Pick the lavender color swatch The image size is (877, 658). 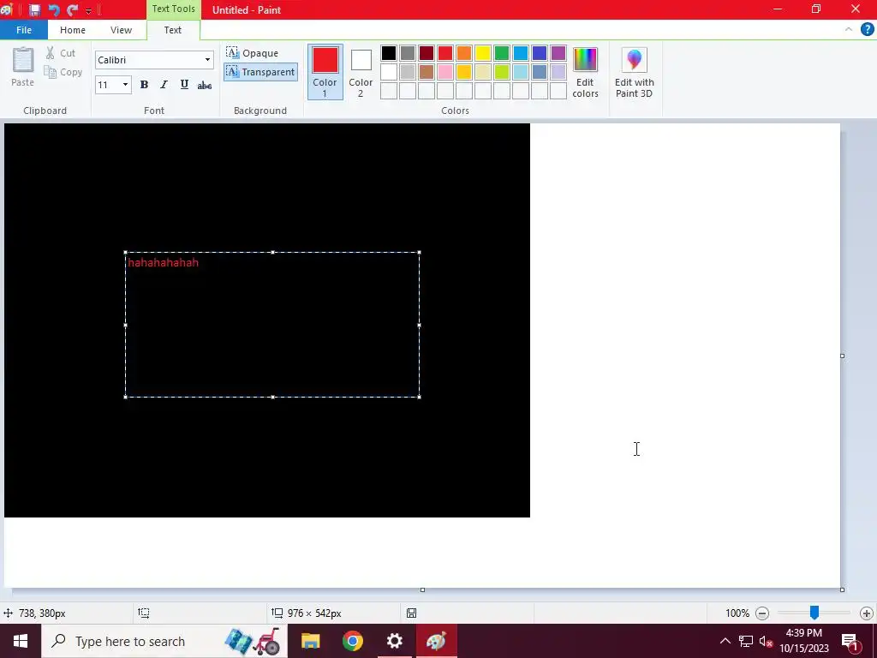tap(558, 72)
